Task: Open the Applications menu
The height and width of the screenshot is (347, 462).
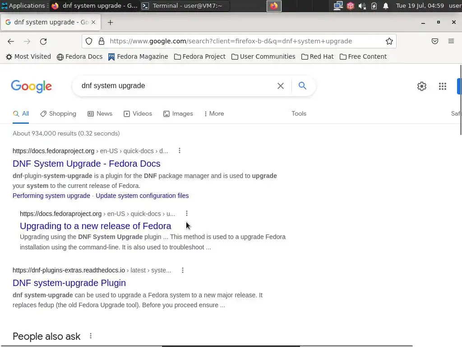Action: coord(24,5)
